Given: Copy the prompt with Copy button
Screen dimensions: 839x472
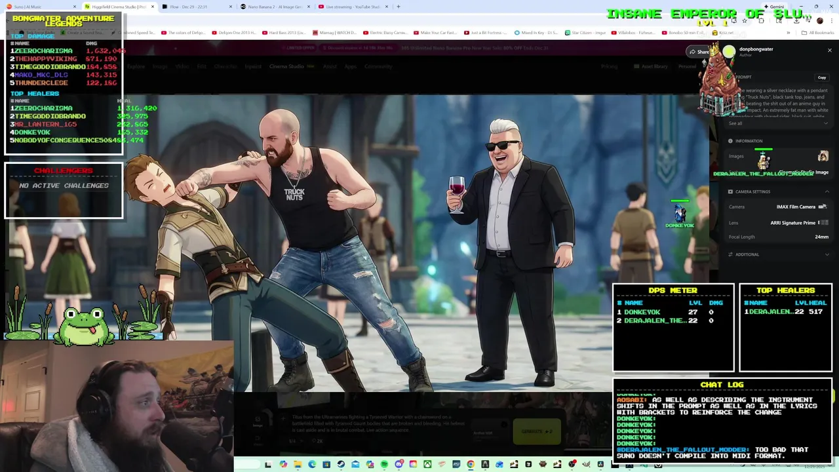Looking at the screenshot, I should click(x=822, y=77).
